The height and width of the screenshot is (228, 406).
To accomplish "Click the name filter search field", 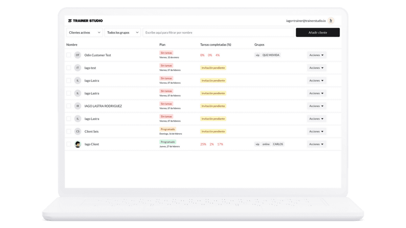I will (218, 32).
